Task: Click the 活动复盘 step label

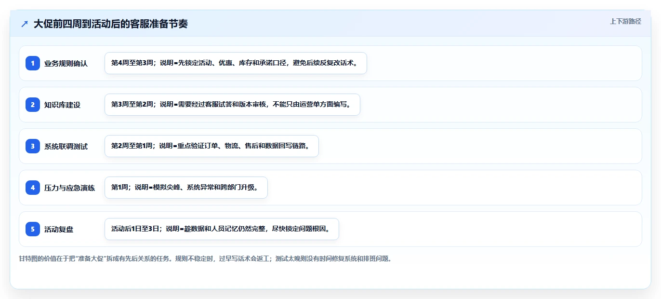Action: pyautogui.click(x=59, y=230)
